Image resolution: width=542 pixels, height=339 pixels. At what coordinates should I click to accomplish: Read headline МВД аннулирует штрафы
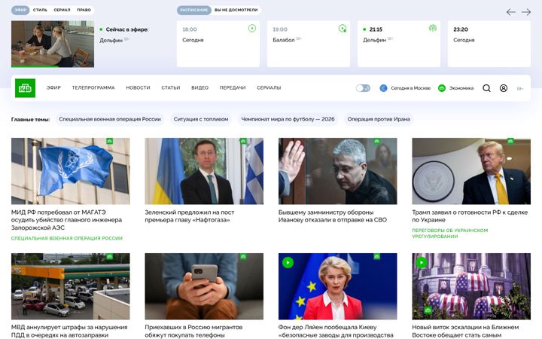pos(69,331)
